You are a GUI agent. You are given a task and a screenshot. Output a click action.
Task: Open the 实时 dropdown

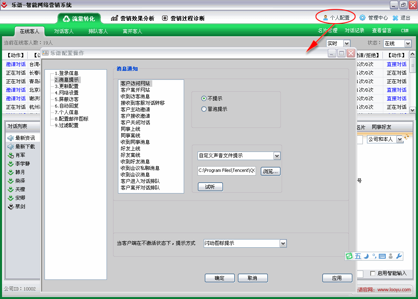coord(347,43)
